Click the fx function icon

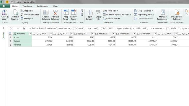pyautogui.click(x=24, y=28)
